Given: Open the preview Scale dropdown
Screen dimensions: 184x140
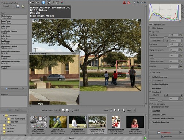Looking at the screenshot, I should (x=57, y=110).
